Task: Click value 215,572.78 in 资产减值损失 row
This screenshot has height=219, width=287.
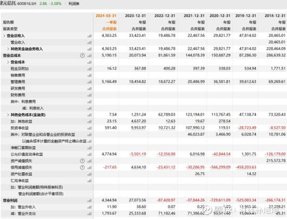Action: (x=276, y=161)
